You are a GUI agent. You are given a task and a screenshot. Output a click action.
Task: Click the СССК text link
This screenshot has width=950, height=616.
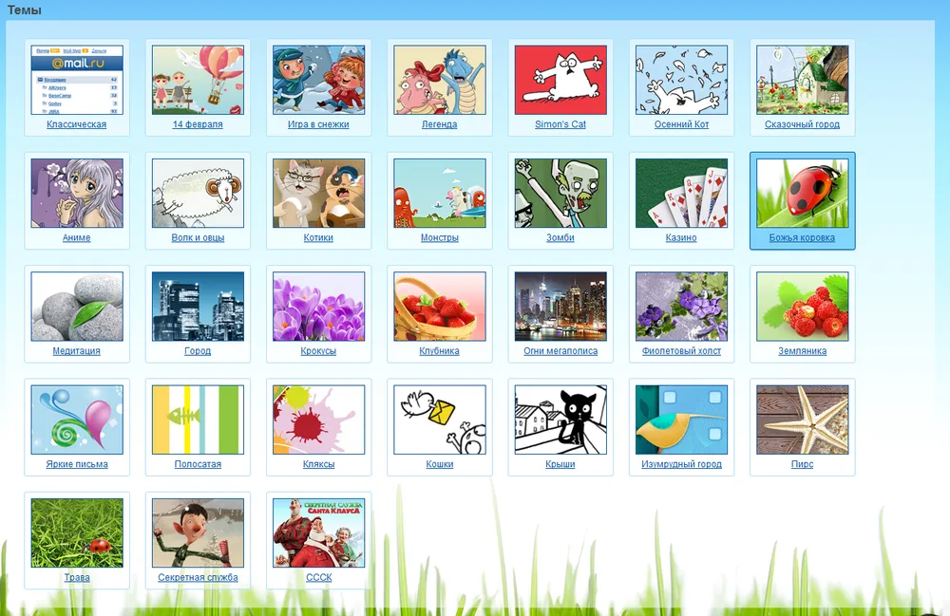click(318, 577)
